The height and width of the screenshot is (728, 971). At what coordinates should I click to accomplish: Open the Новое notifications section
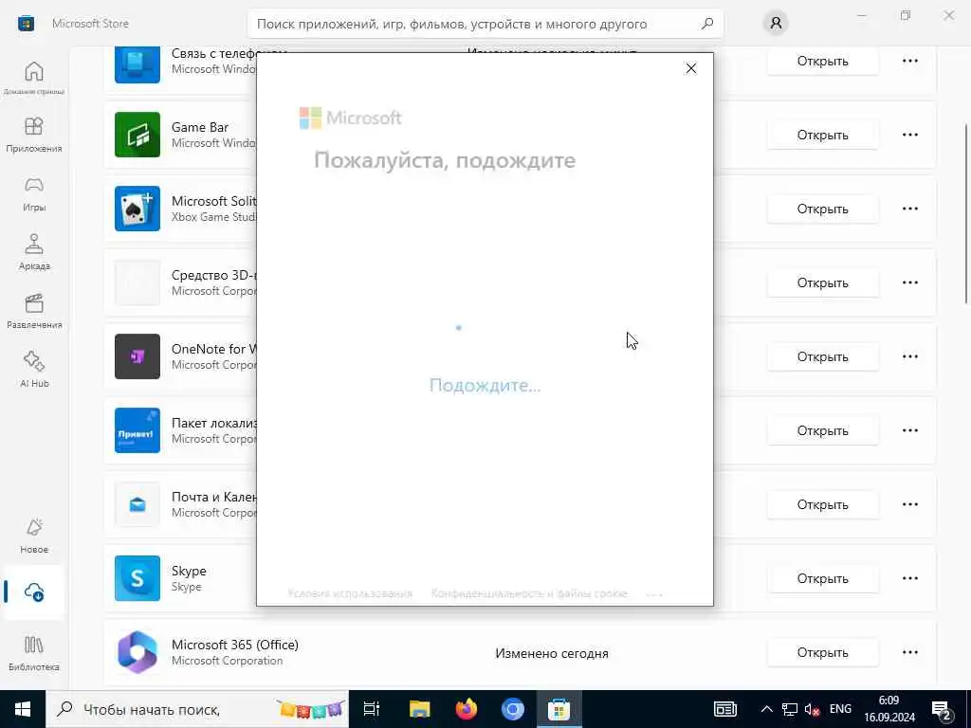pos(34,537)
